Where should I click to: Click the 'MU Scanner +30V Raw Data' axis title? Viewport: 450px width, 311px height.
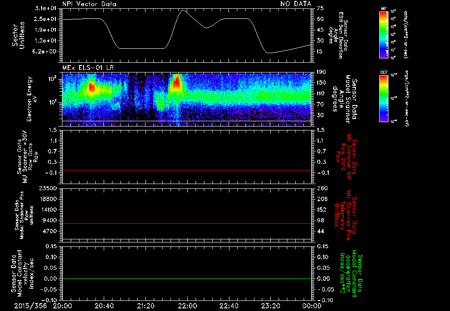(27, 157)
